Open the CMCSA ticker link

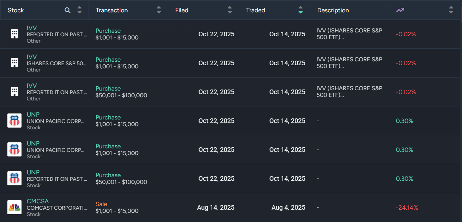point(38,201)
